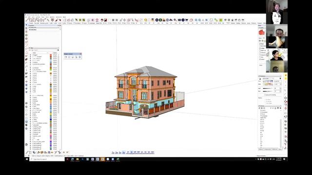Click Add Tag Folder icon in Tags panel
This screenshot has width=312, height=175.
(33, 50)
